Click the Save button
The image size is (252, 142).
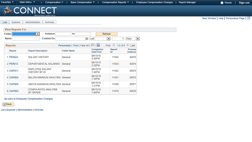point(8,104)
